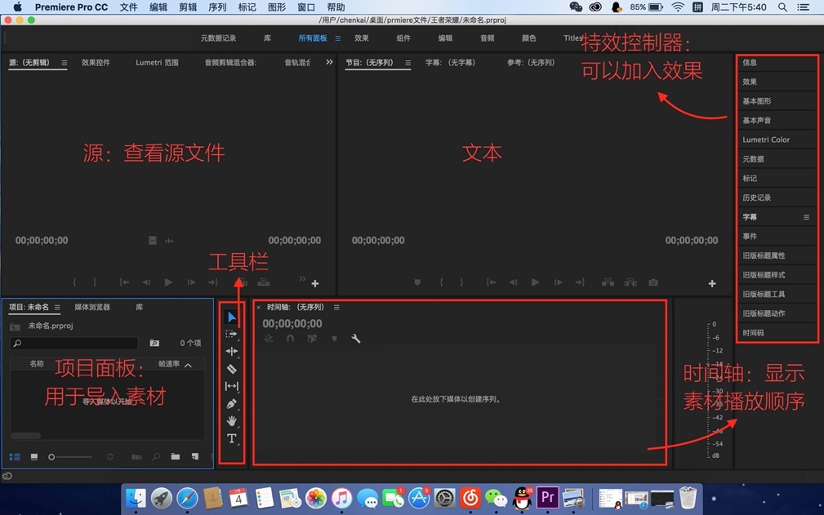Viewport: 824px width, 515px height.
Task: Click the timeline timecode field
Action: 292,324
